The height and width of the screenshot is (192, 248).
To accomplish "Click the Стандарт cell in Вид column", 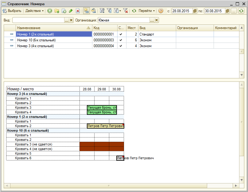I will pyautogui.click(x=157, y=34).
